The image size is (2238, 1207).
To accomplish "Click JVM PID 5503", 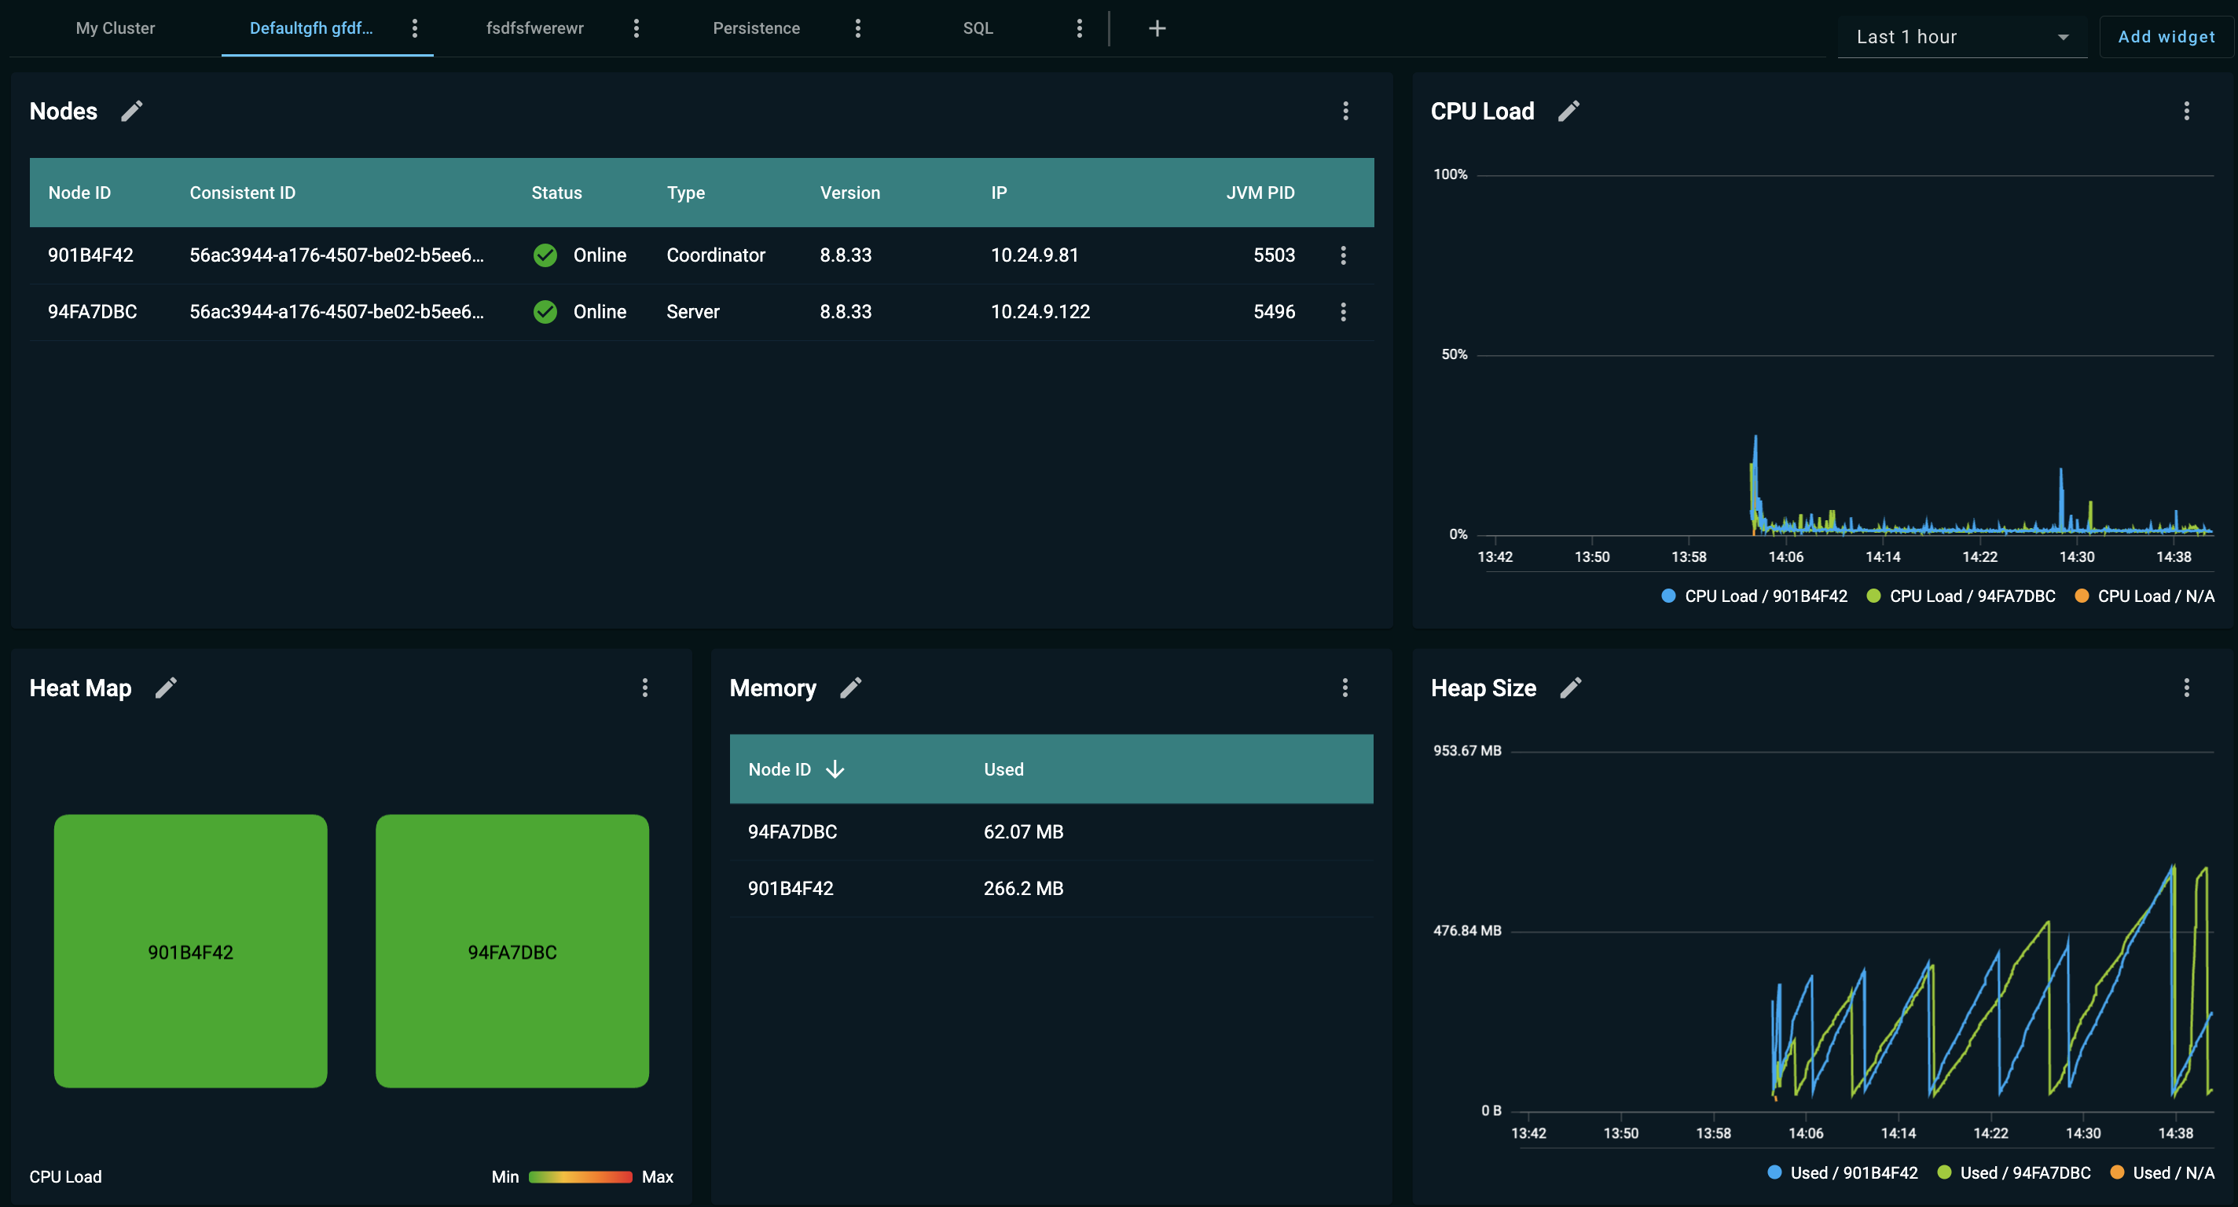I will (x=1274, y=255).
